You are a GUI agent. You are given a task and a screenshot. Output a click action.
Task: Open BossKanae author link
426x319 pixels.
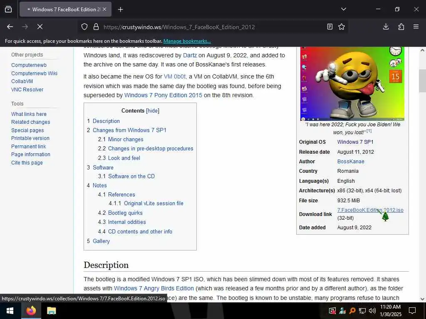(x=351, y=162)
